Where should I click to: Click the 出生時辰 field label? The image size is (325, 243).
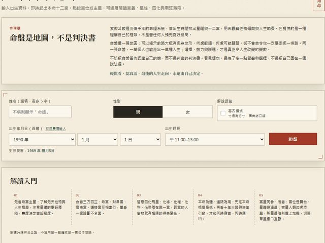173,129
